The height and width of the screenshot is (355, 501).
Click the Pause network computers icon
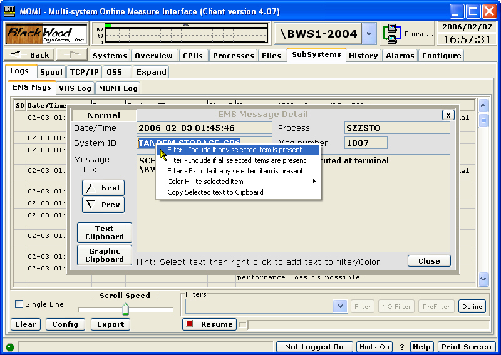[393, 34]
